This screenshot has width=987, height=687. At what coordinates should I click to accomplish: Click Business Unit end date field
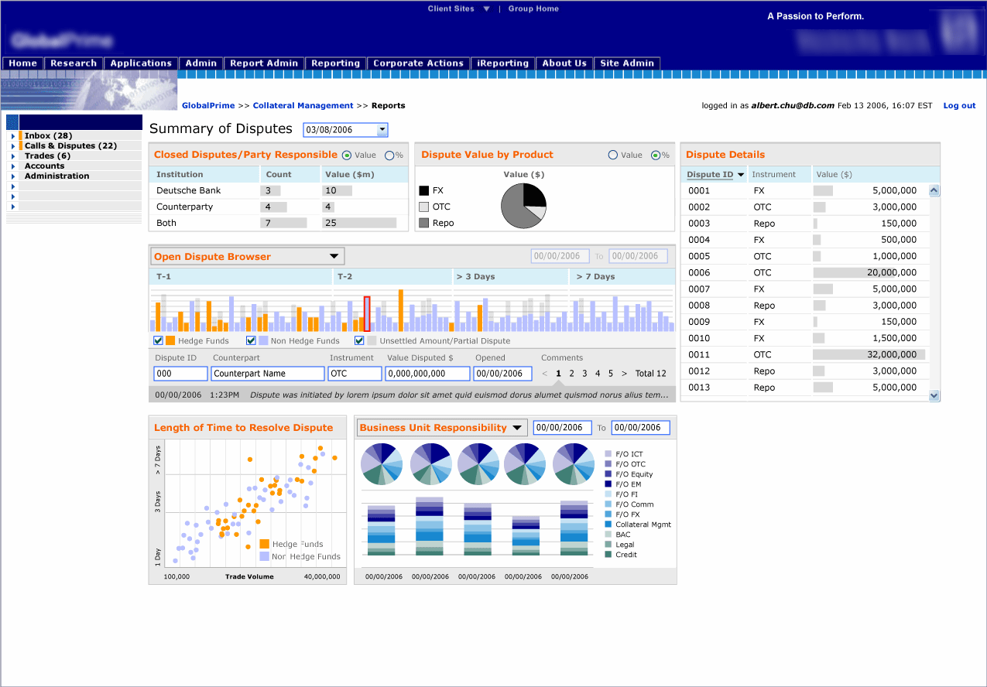click(641, 427)
